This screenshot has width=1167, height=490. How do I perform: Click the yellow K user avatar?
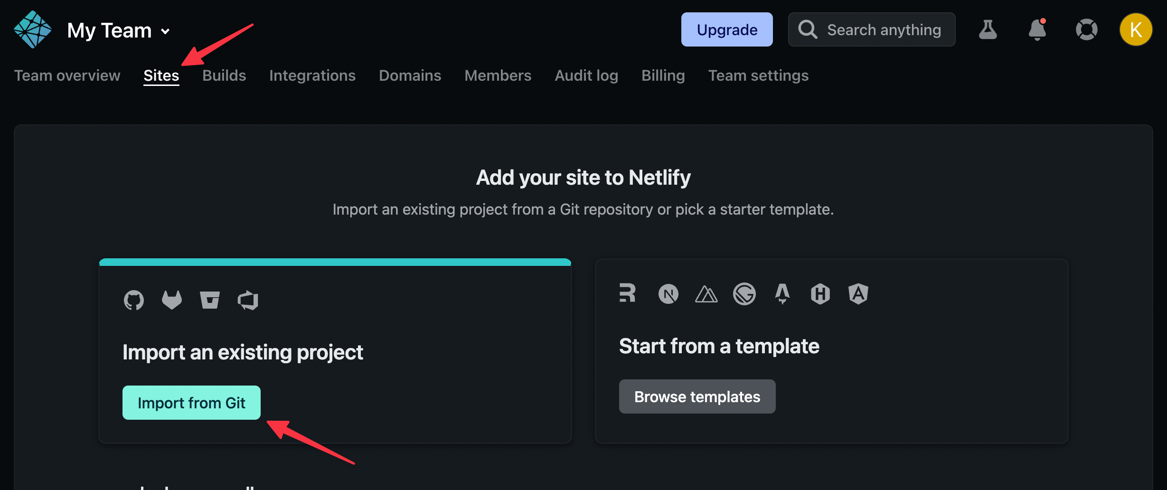click(1136, 29)
